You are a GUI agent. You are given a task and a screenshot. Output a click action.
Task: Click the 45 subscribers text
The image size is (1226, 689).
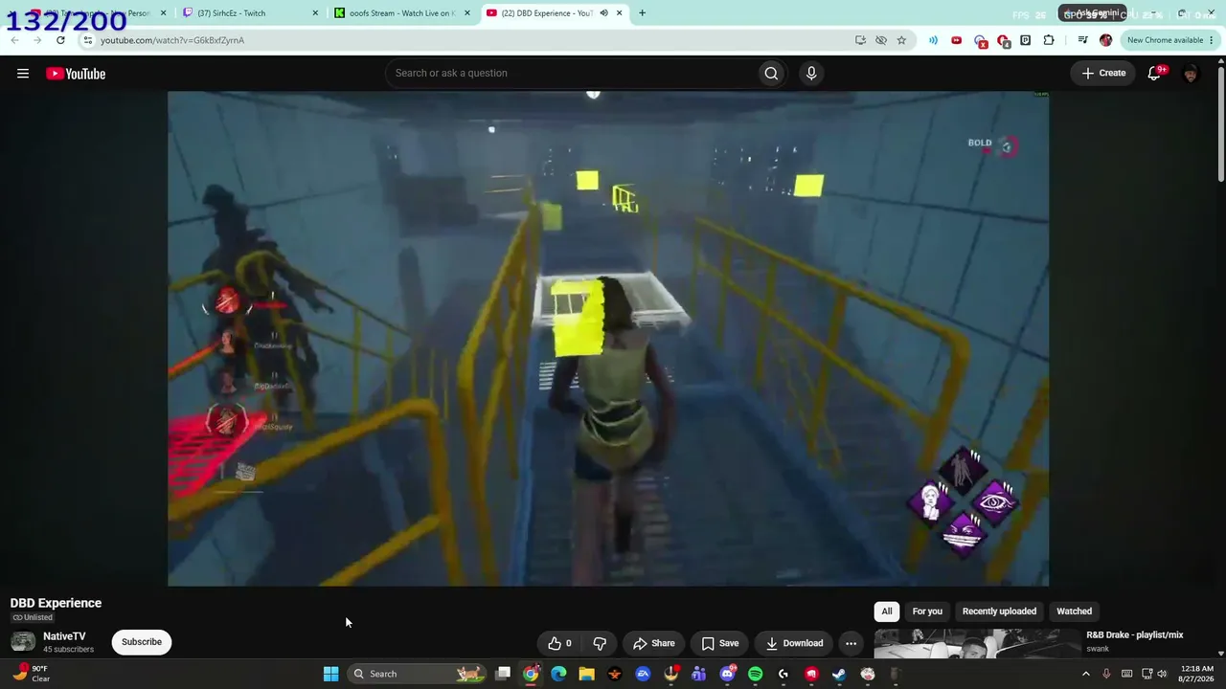[69, 650]
